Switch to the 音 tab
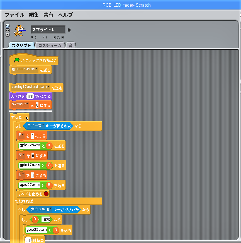The image size is (241, 243). 70,45
